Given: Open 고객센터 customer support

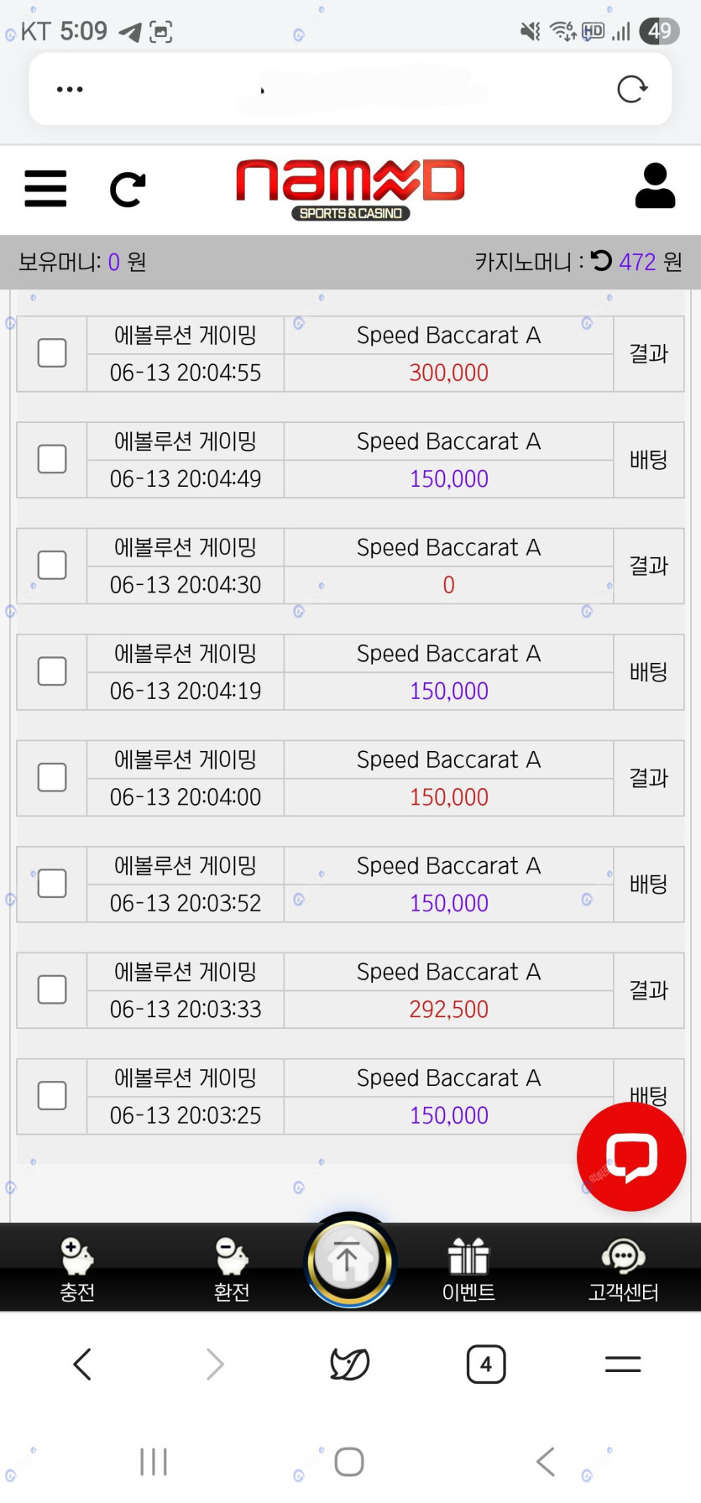Looking at the screenshot, I should (623, 1268).
